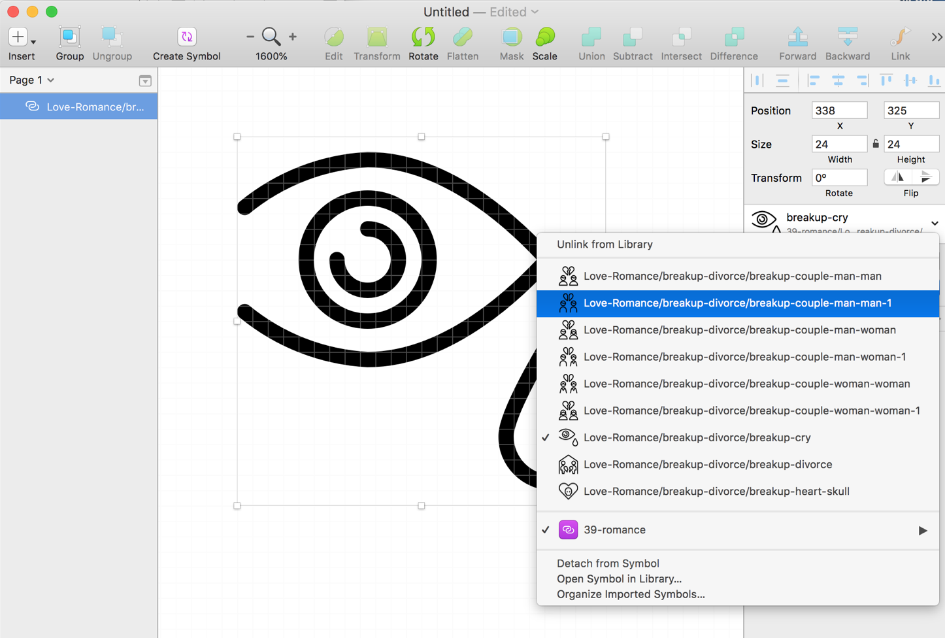
Task: Click the Create Symbol icon
Action: [186, 37]
